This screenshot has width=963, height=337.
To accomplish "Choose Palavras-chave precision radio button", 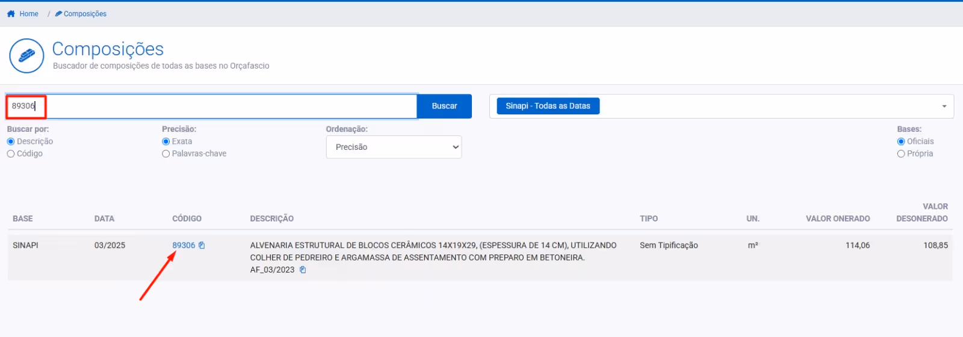I will click(x=166, y=154).
